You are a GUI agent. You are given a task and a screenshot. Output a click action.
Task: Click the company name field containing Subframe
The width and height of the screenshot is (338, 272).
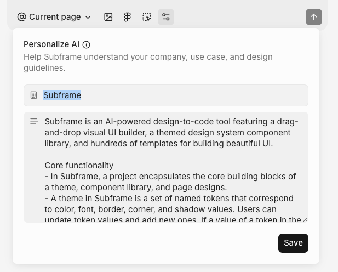(x=166, y=95)
